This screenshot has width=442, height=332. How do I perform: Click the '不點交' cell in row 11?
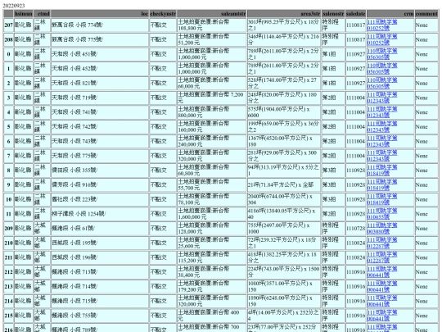click(163, 214)
